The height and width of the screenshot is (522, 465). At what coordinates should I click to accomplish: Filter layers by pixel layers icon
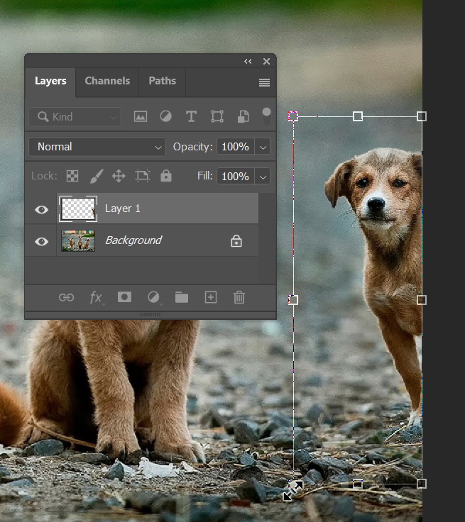click(x=141, y=116)
